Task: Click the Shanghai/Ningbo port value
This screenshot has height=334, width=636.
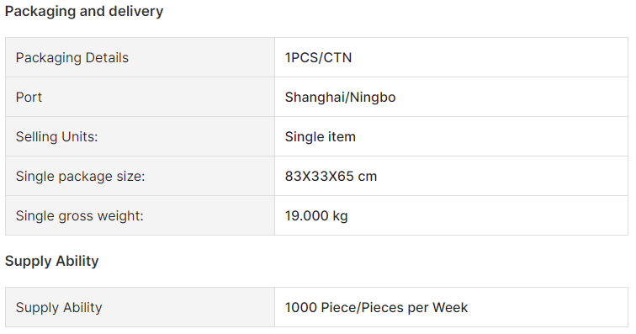Action: (341, 98)
